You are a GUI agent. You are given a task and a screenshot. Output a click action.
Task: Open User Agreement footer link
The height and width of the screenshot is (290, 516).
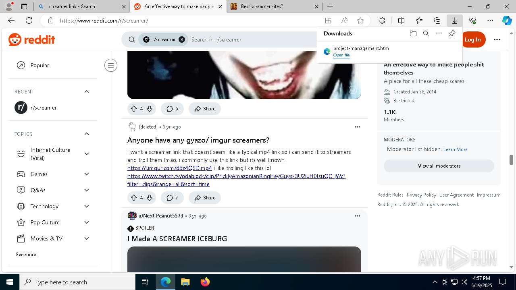click(456, 195)
